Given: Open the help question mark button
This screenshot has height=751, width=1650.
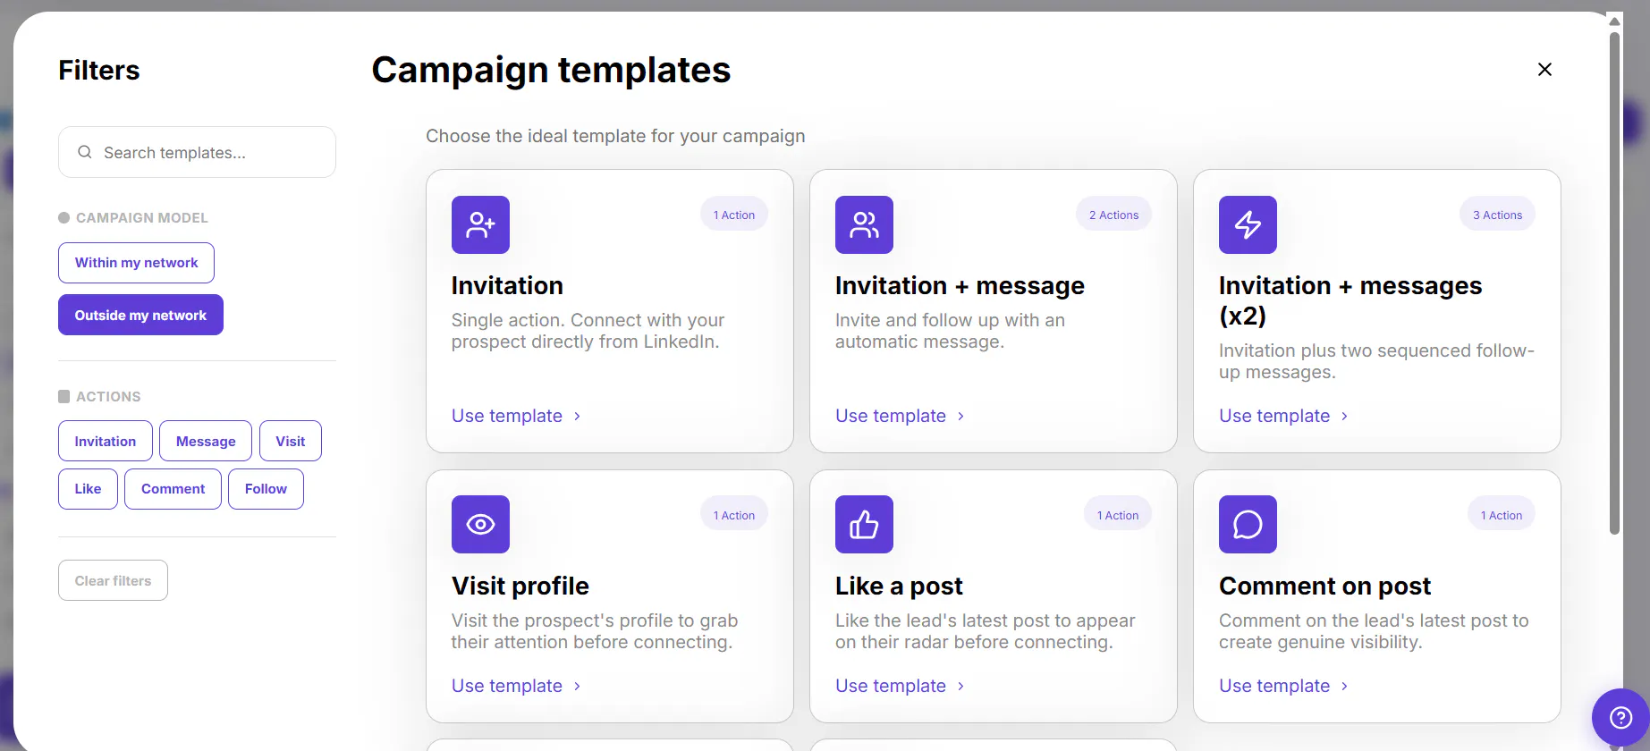Looking at the screenshot, I should tap(1620, 717).
